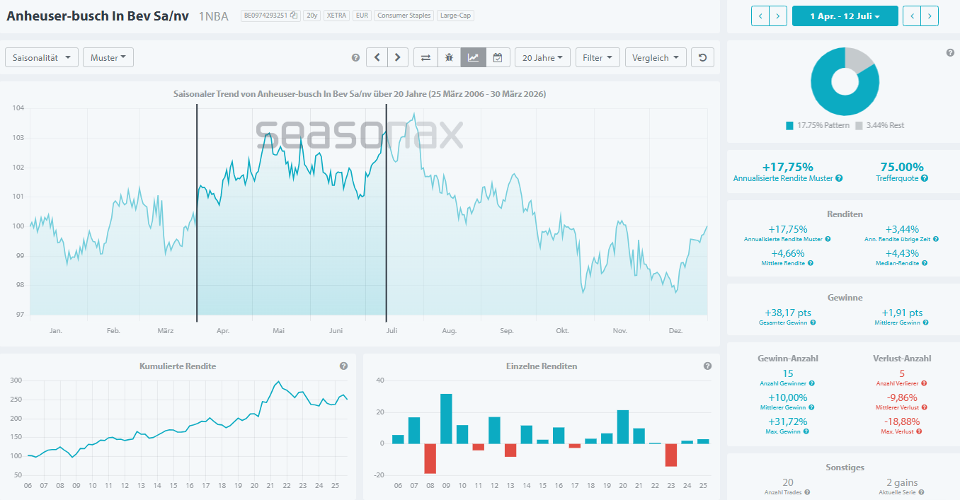The height and width of the screenshot is (500, 960).
Task: Click the help icon left of the toolbar arrows
Action: (355, 58)
